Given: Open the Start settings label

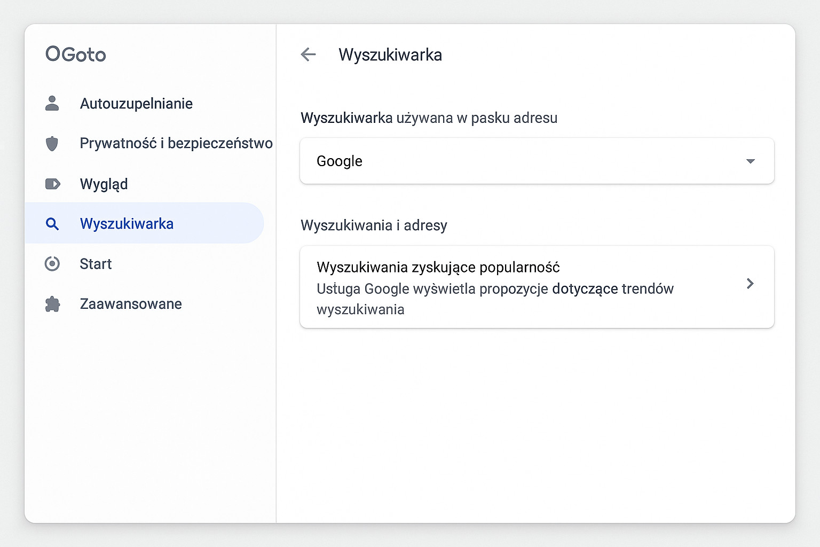Looking at the screenshot, I should pos(96,264).
